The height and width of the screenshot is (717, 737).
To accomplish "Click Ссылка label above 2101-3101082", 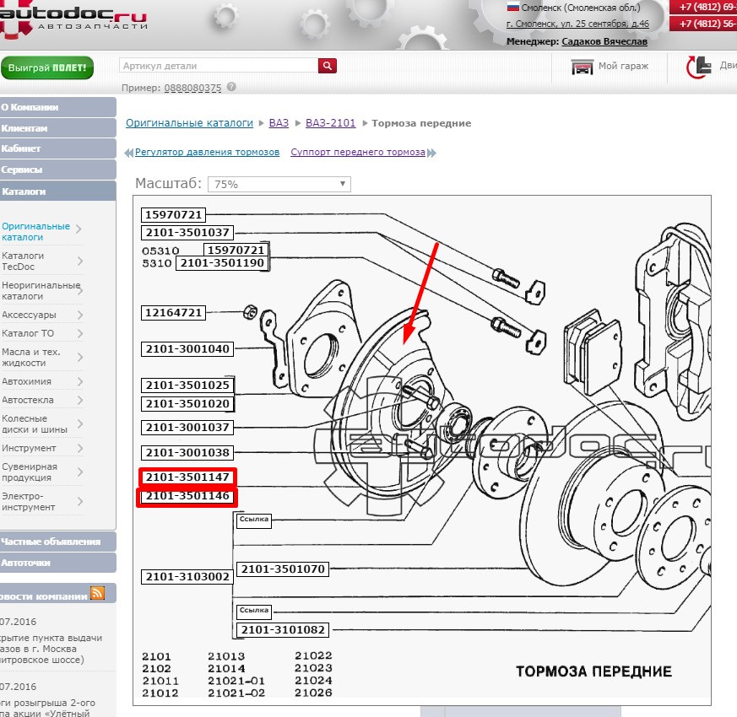I will [254, 611].
